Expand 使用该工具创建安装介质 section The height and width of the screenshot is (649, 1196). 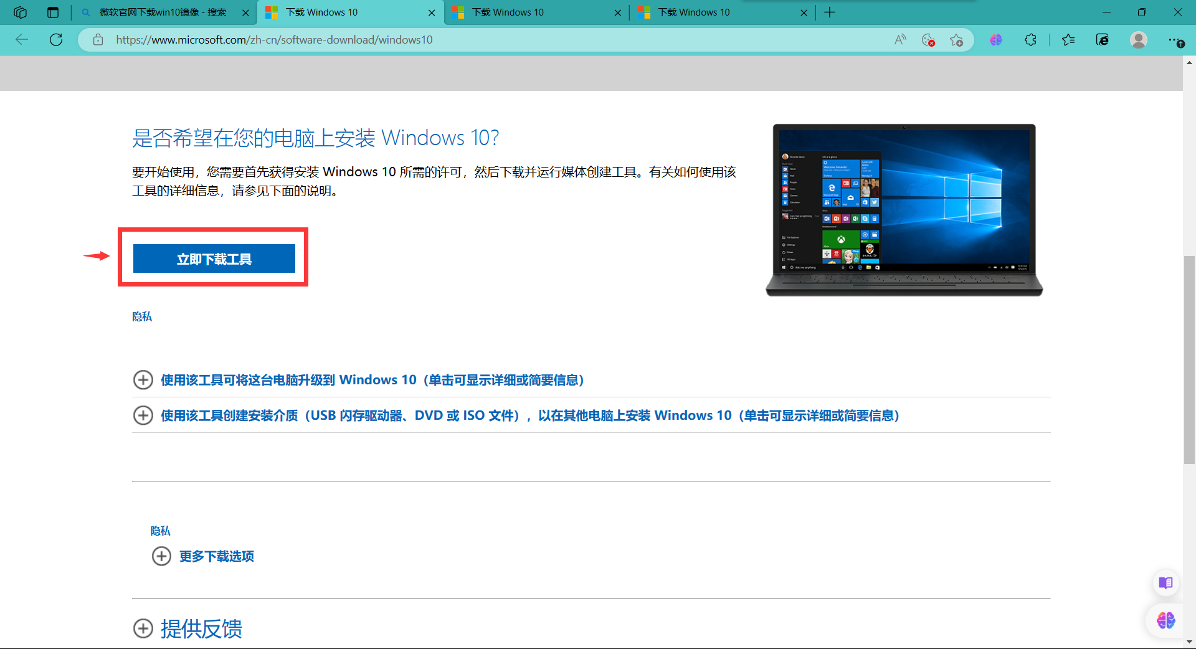516,415
